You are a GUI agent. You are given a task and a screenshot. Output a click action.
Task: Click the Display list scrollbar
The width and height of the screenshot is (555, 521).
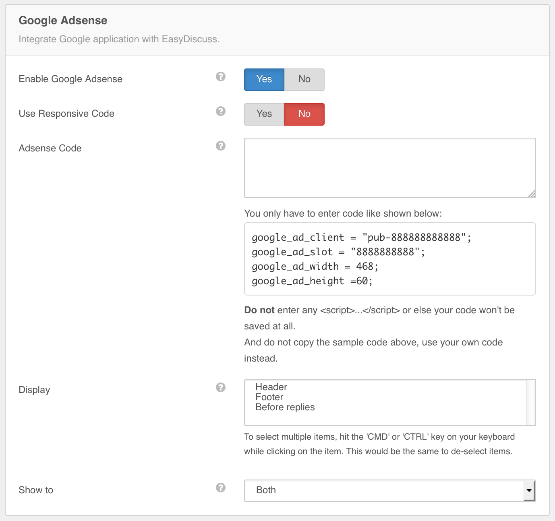point(531,403)
